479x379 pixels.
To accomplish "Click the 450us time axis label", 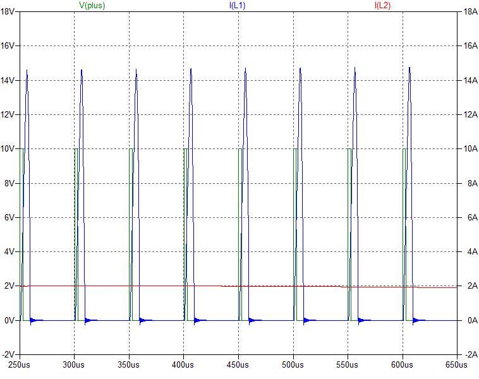I will (x=238, y=364).
